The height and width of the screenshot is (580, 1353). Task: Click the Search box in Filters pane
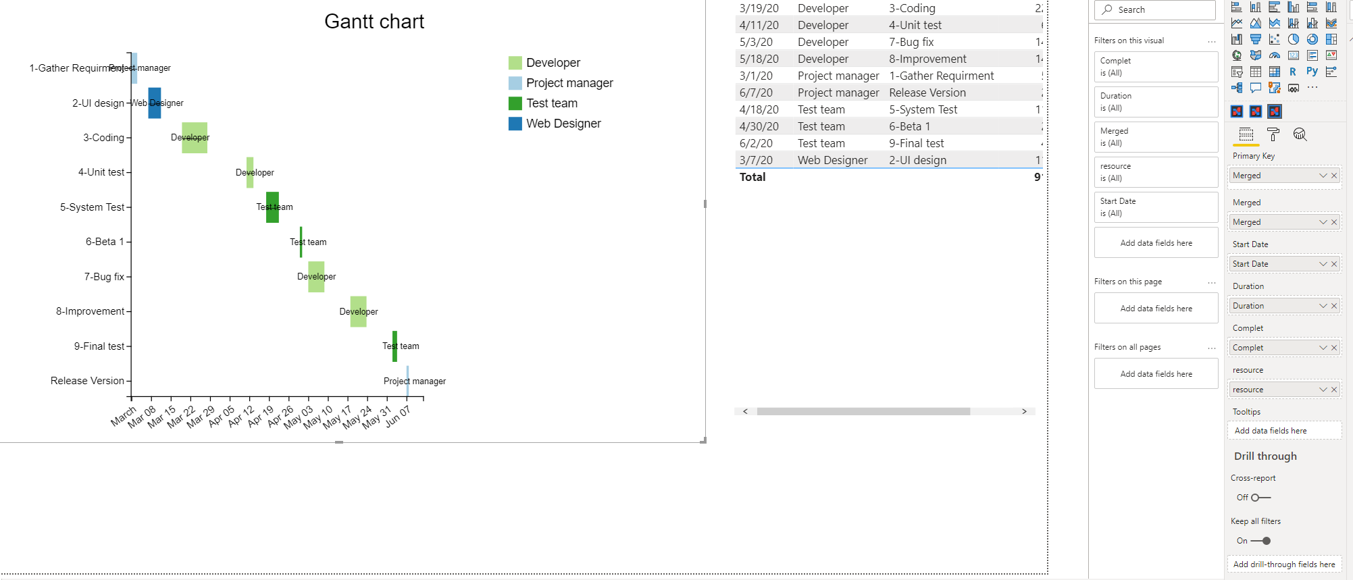pyautogui.click(x=1155, y=10)
